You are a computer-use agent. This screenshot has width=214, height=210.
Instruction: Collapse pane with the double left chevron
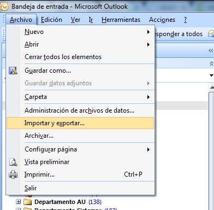(x=211, y=51)
